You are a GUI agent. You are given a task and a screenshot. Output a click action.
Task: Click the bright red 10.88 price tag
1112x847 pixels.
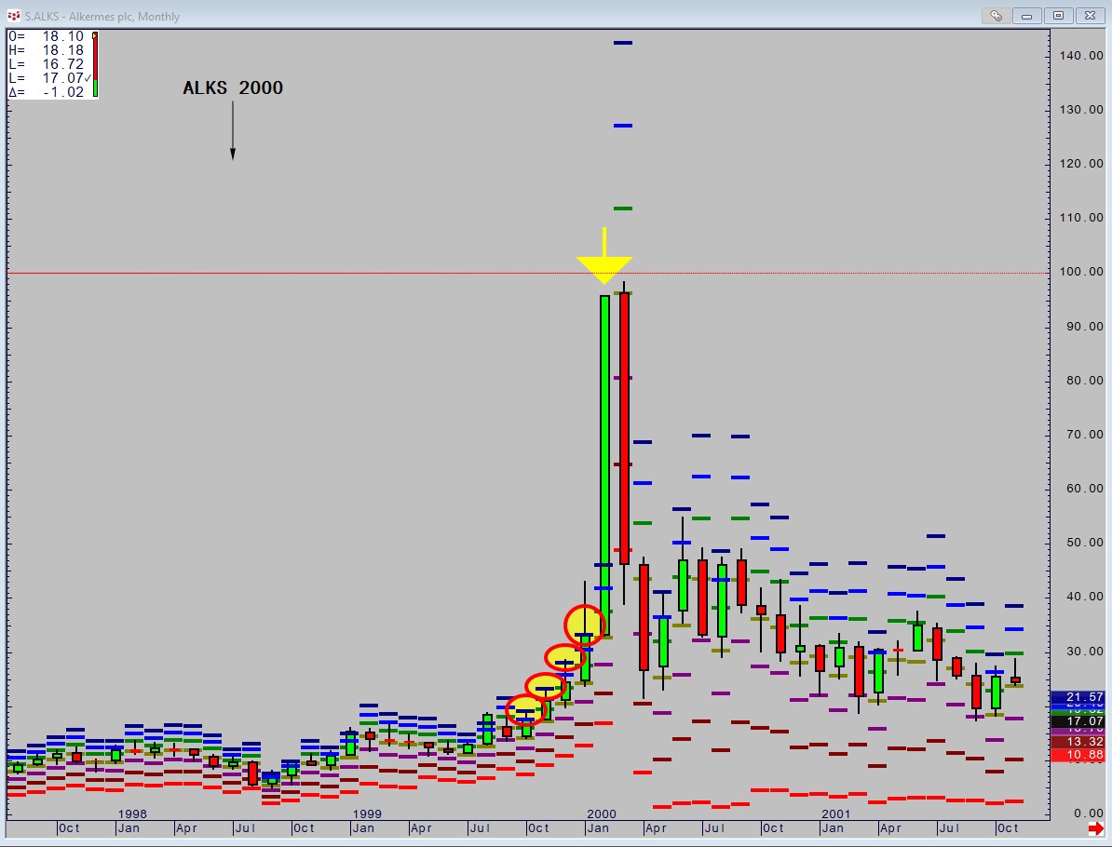[x=1078, y=755]
